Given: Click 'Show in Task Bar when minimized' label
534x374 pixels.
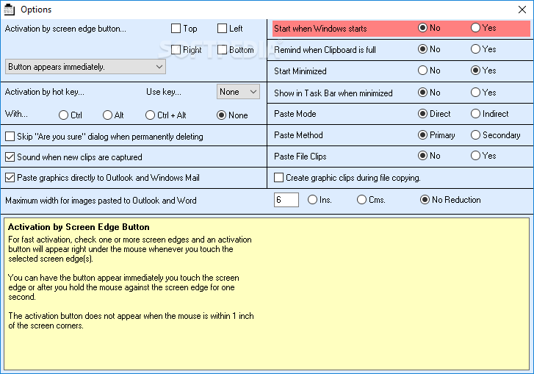Looking at the screenshot, I should tap(333, 93).
